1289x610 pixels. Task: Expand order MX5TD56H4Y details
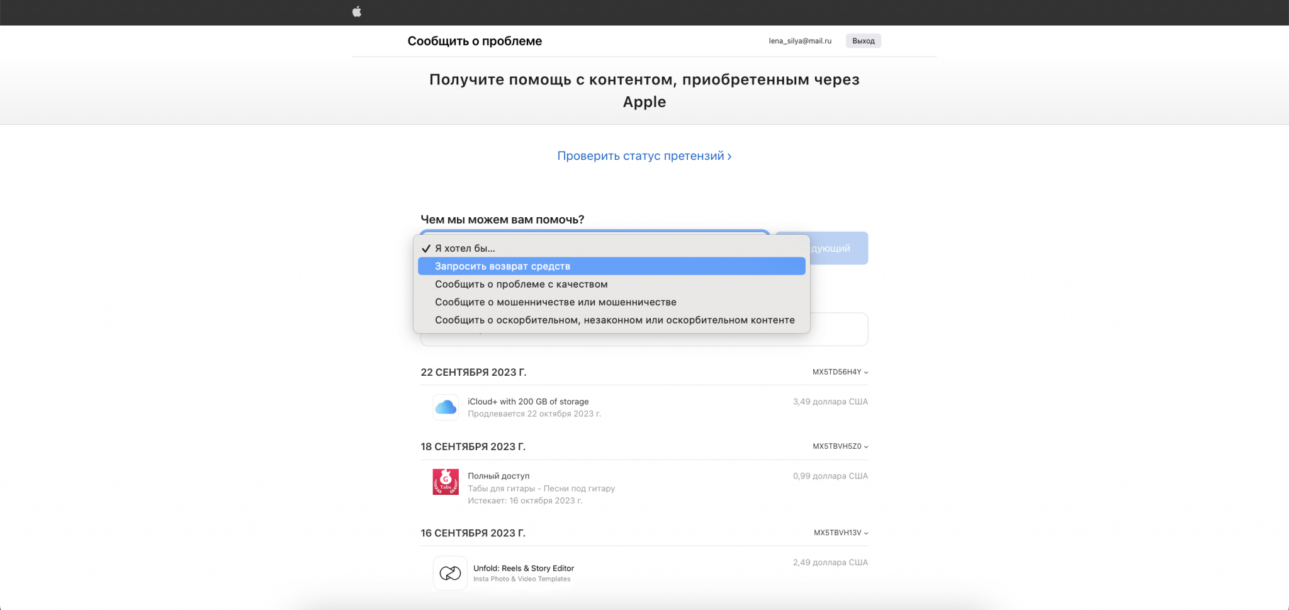coord(840,372)
